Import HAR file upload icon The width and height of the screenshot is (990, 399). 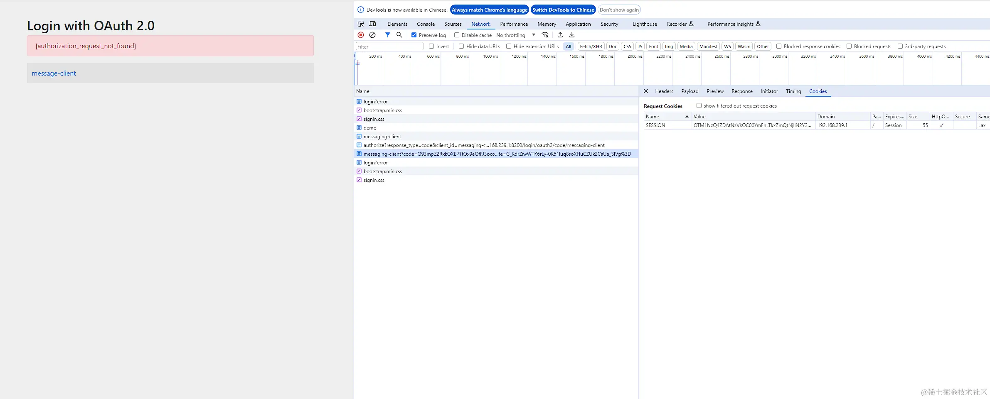pos(560,35)
